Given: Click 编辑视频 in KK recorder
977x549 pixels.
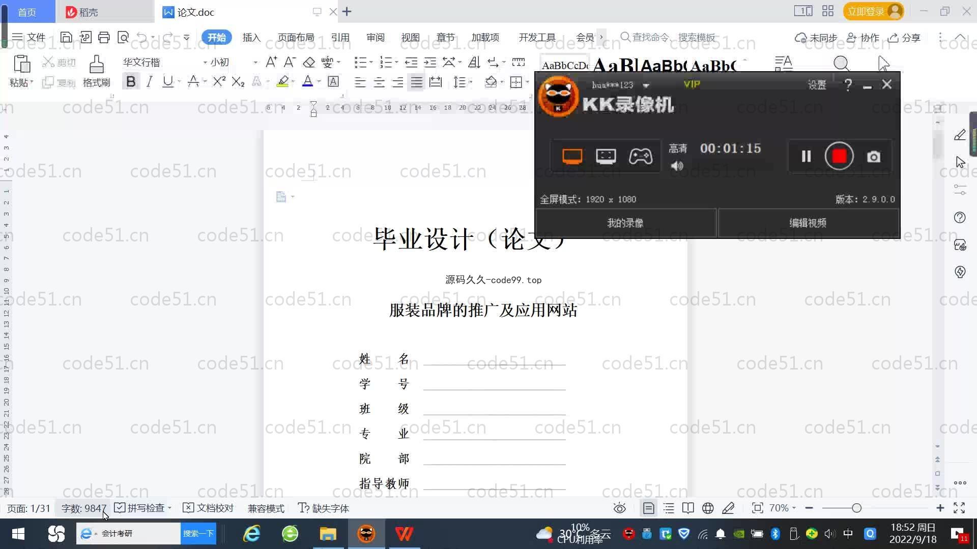Looking at the screenshot, I should pos(808,223).
